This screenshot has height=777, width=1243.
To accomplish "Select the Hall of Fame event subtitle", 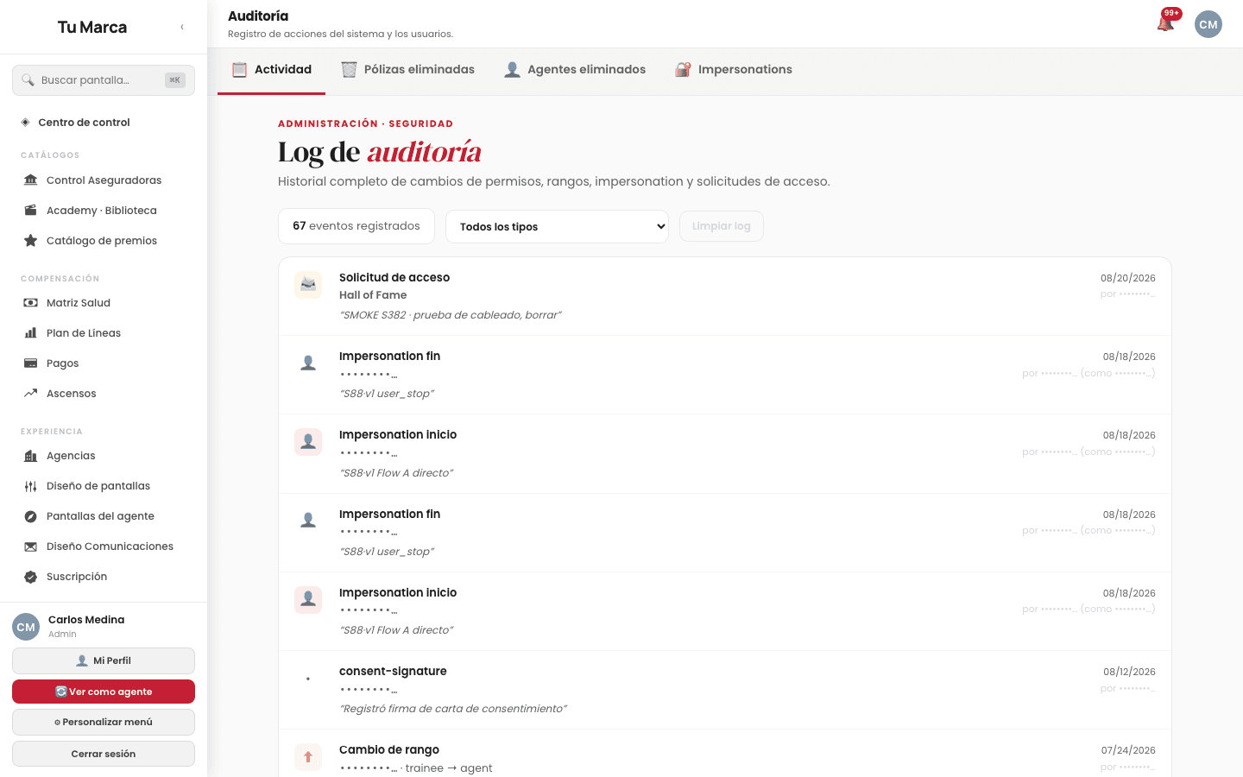I will [373, 295].
